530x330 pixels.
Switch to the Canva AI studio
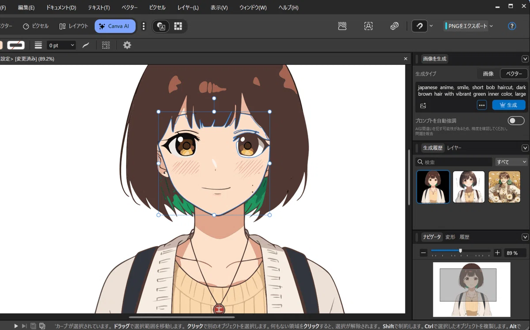point(115,26)
